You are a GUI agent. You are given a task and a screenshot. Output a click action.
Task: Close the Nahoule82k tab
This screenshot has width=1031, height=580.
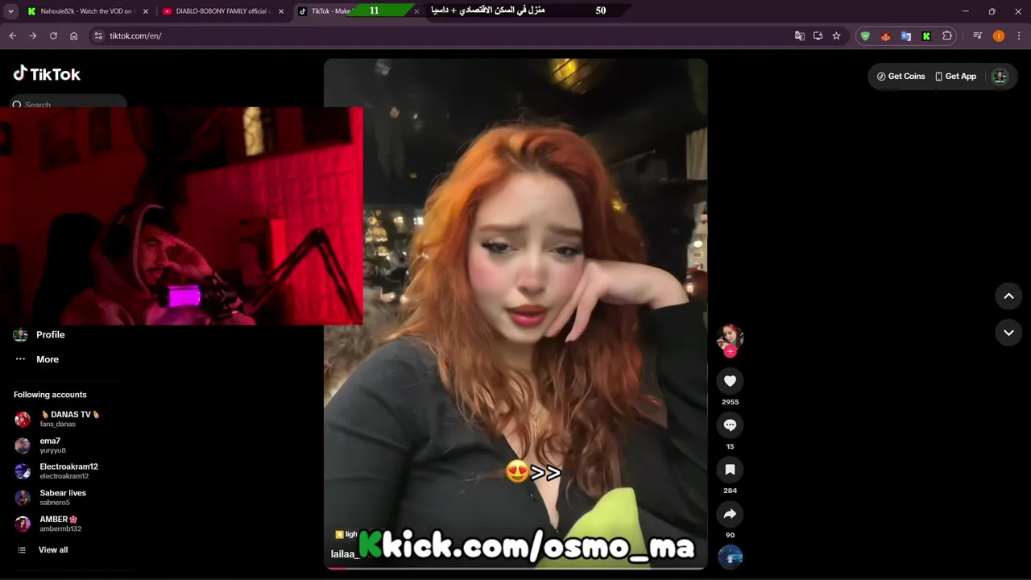point(146,11)
